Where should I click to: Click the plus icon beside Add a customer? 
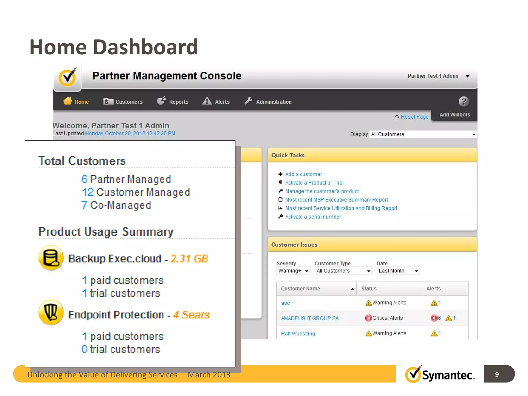(x=280, y=174)
